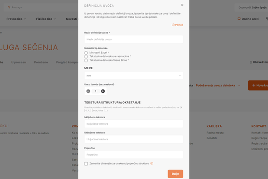Click the plus stepper icon for row number

pyautogui.click(x=103, y=91)
